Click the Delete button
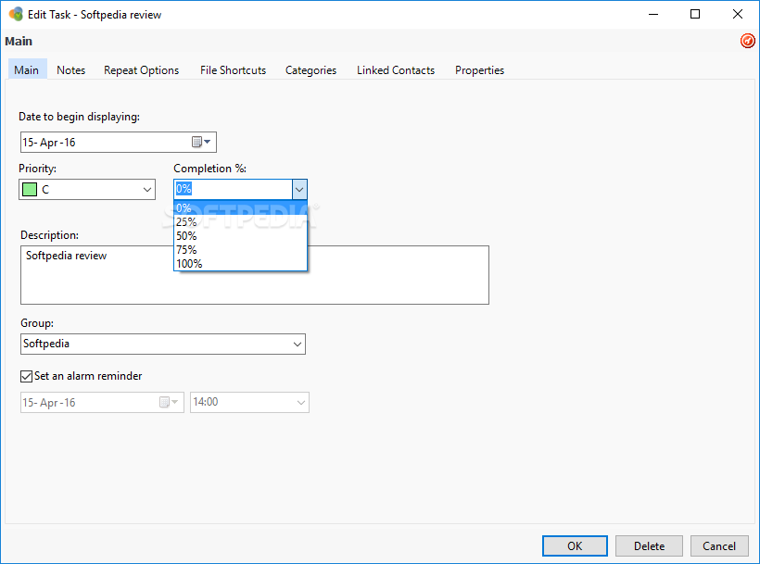 coord(649,546)
